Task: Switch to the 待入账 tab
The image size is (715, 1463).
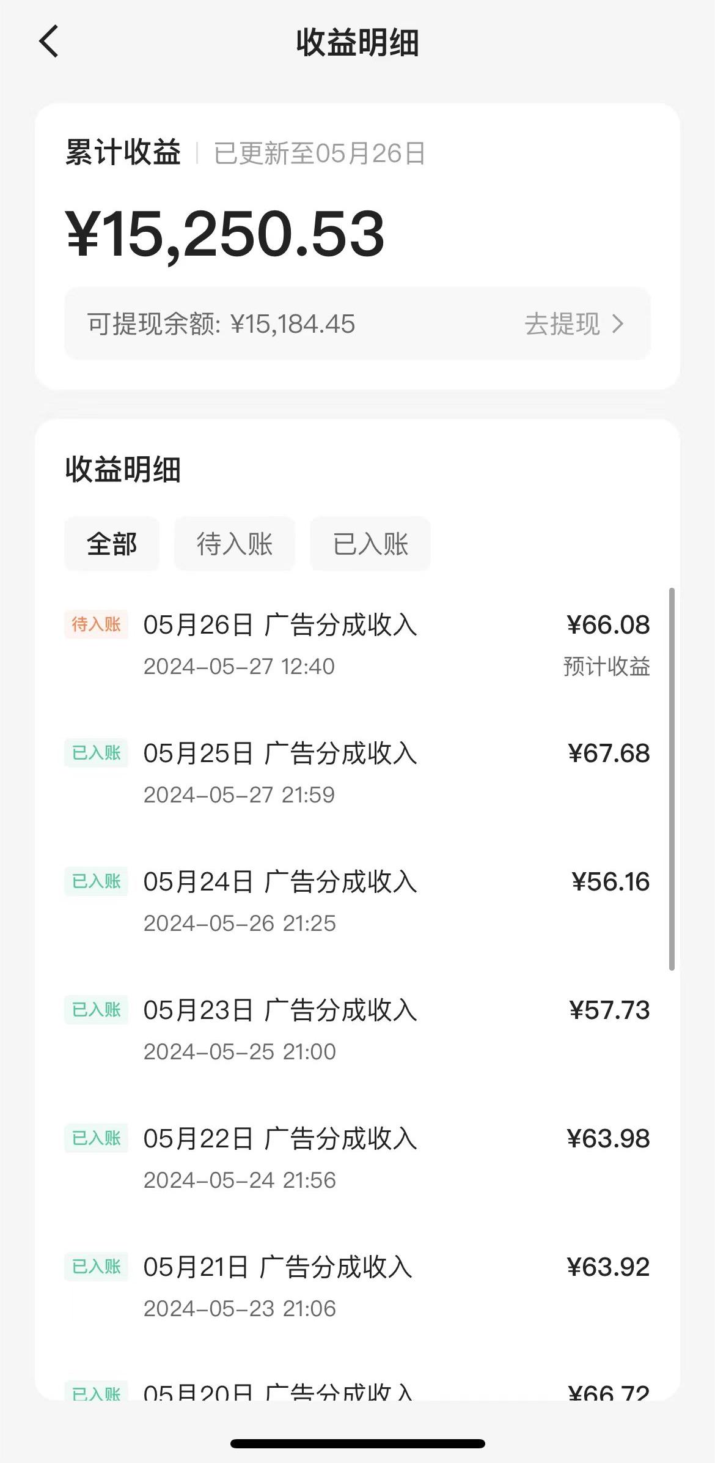Action: 235,544
